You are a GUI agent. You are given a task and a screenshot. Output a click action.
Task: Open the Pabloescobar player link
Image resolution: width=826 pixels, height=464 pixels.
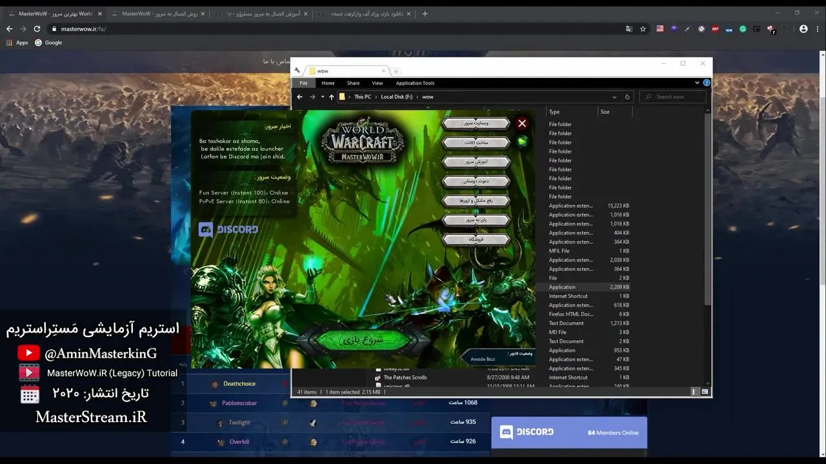click(x=239, y=403)
